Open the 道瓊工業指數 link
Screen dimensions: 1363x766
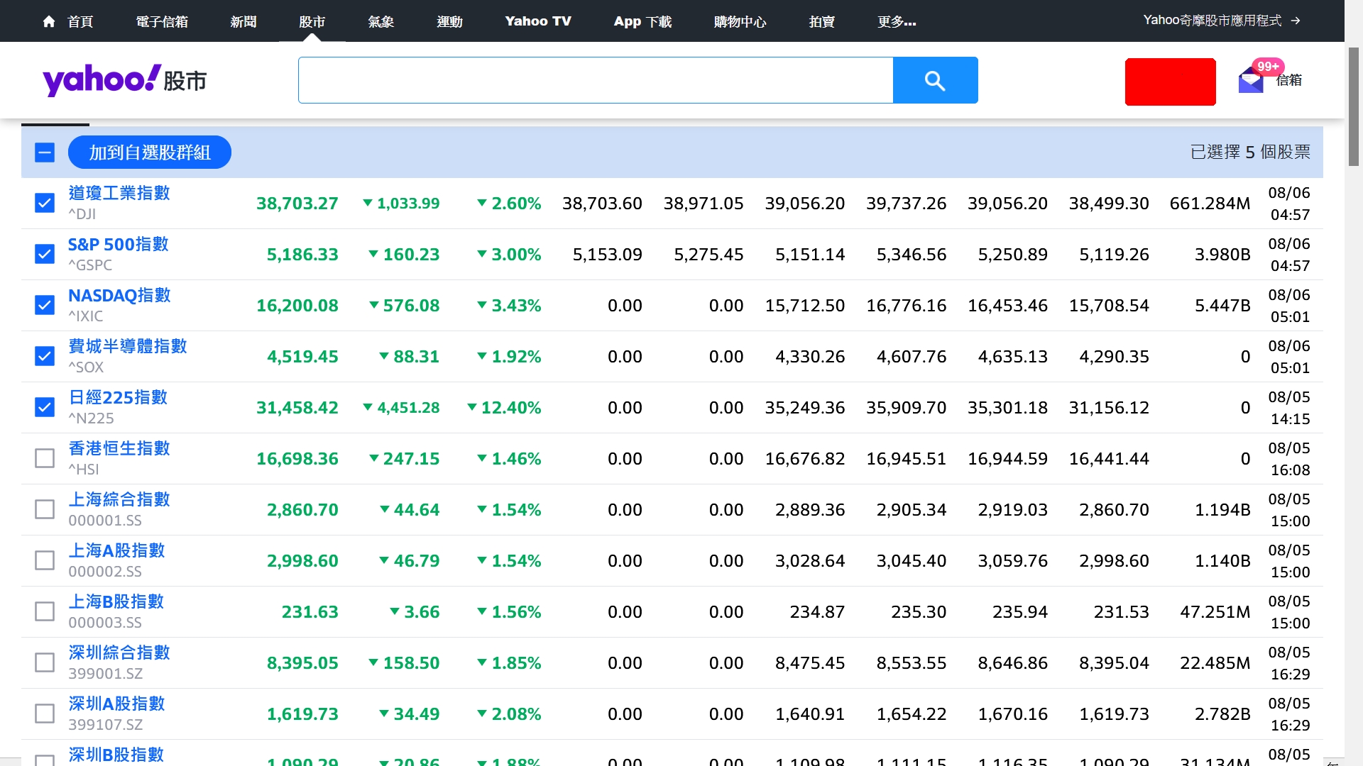[x=119, y=193]
